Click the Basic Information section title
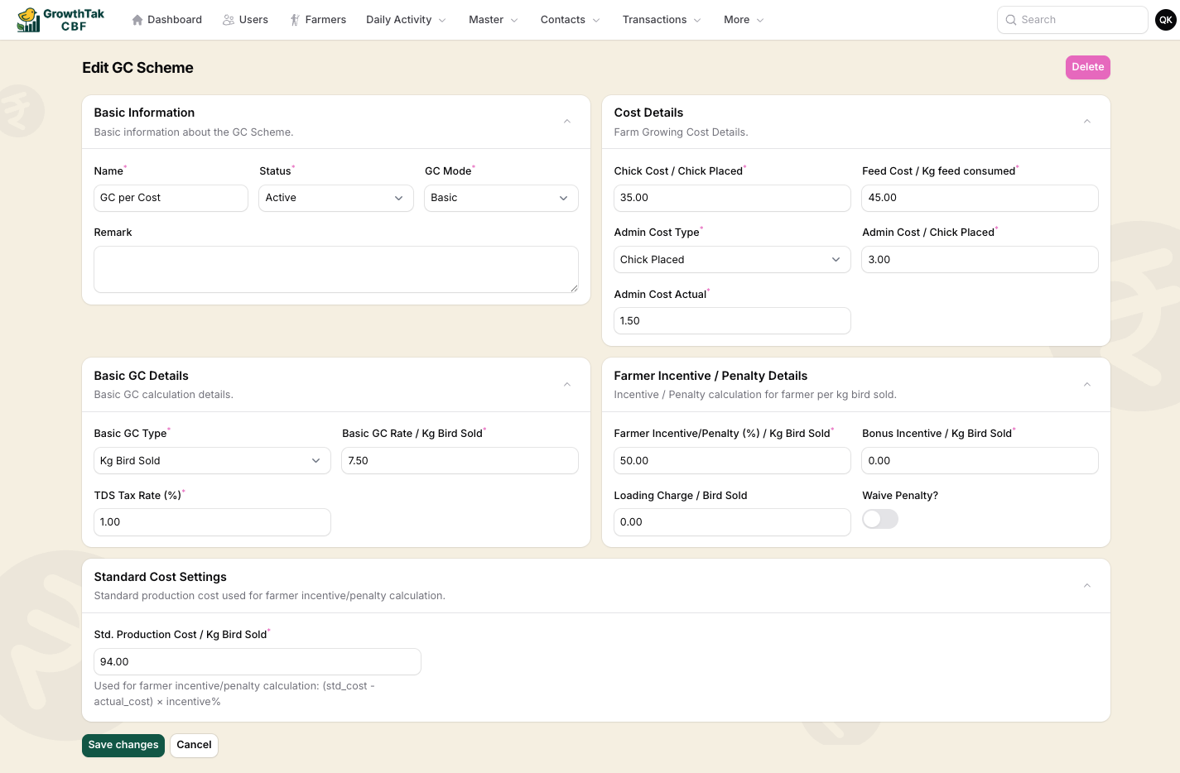 (x=144, y=113)
